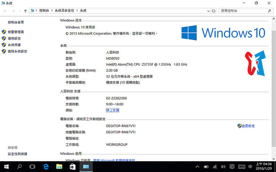Click the shield icon beside 進階系統設定
The width and height of the screenshot is (276, 172).
tap(4, 51)
